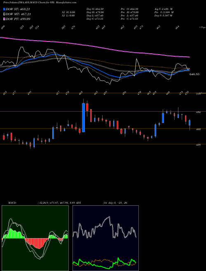This screenshot has width=206, height=271.
Task: Click the 'Day L: 457.40' value
Action: tap(95, 16)
